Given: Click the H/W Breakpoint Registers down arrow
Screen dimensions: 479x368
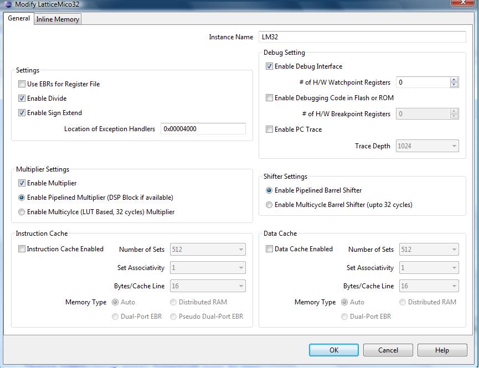Looking at the screenshot, I should (454, 116).
